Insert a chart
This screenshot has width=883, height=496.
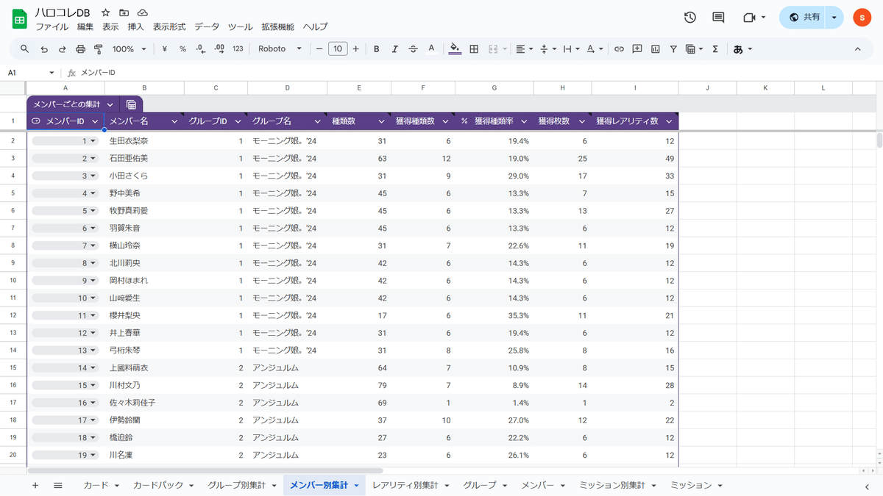[656, 49]
